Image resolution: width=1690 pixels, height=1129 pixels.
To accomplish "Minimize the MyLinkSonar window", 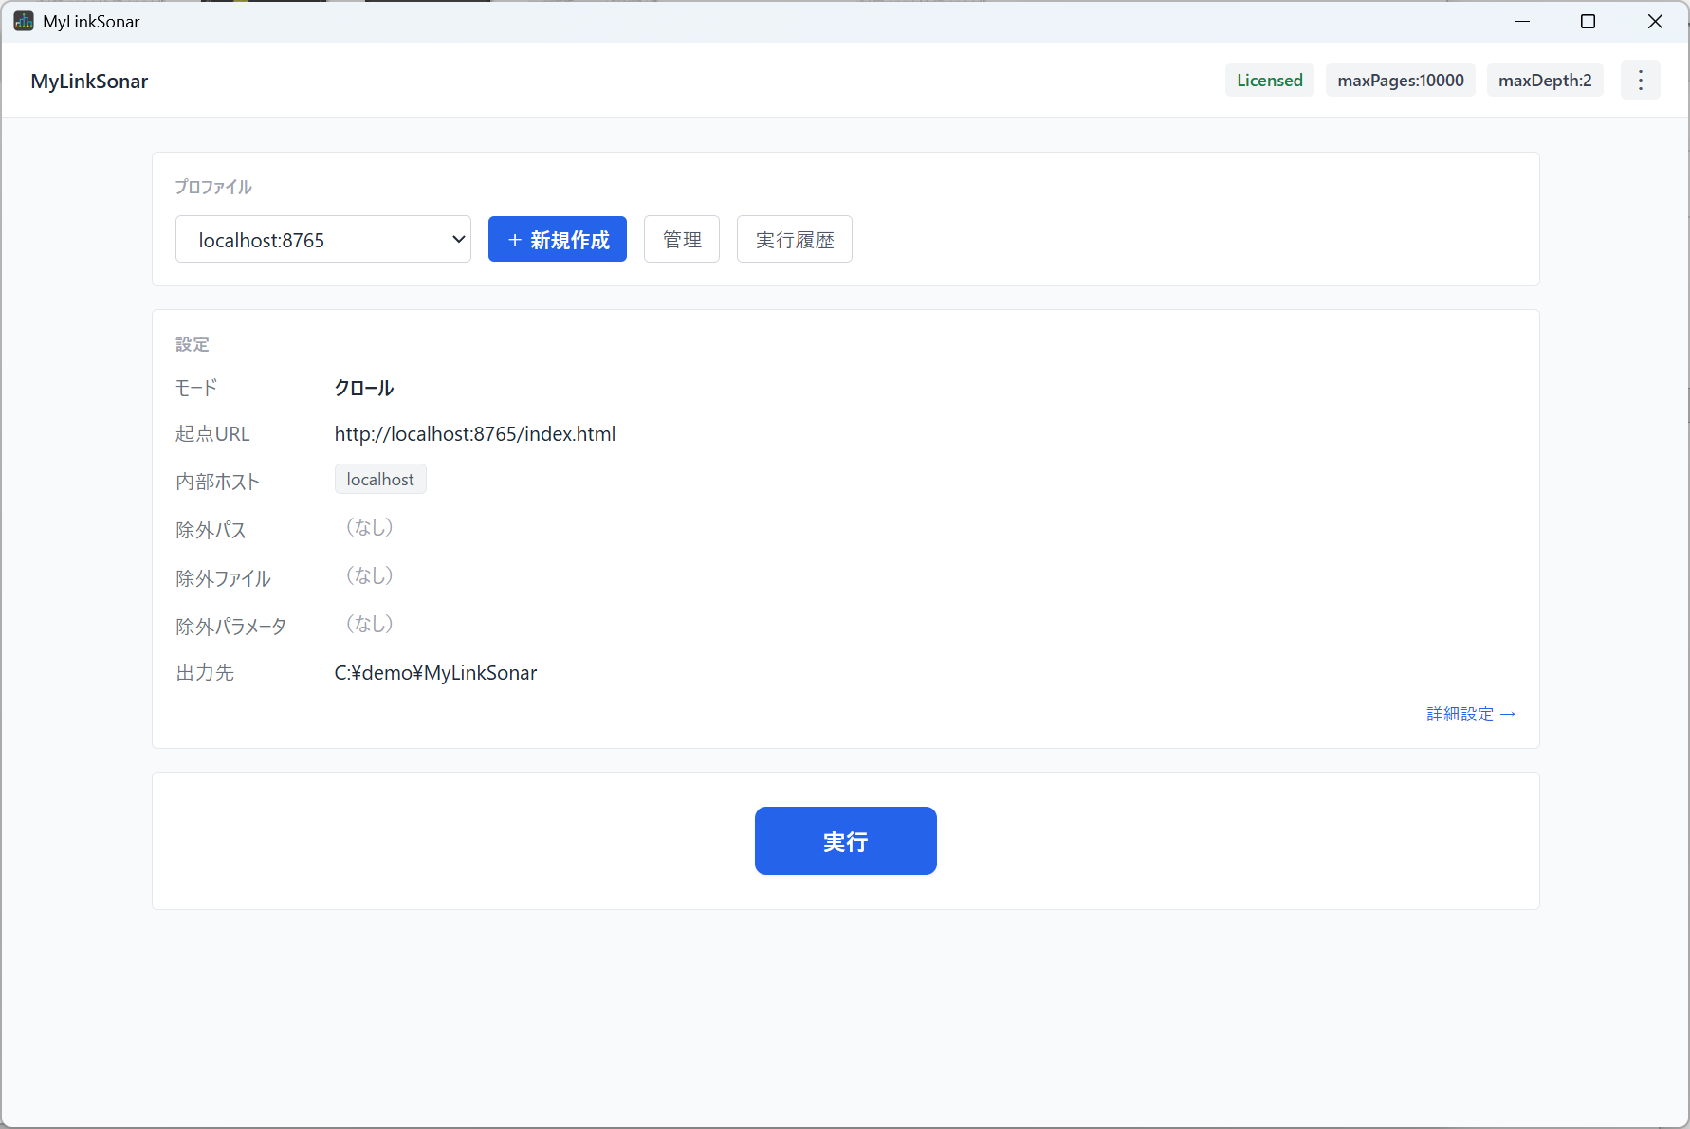I will point(1523,21).
